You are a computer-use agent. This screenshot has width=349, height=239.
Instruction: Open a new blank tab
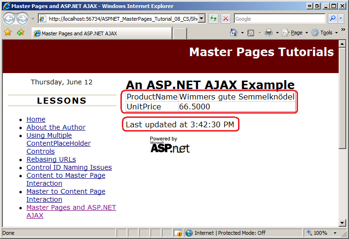(180, 33)
